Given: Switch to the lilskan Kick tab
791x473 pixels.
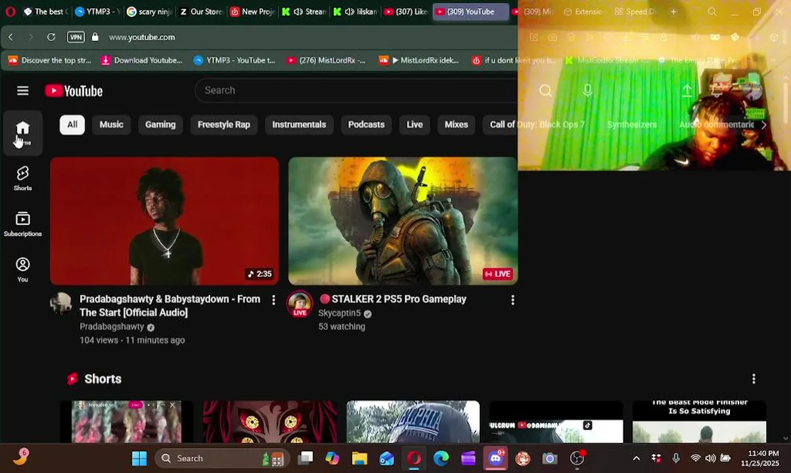Looking at the screenshot, I should 355,12.
